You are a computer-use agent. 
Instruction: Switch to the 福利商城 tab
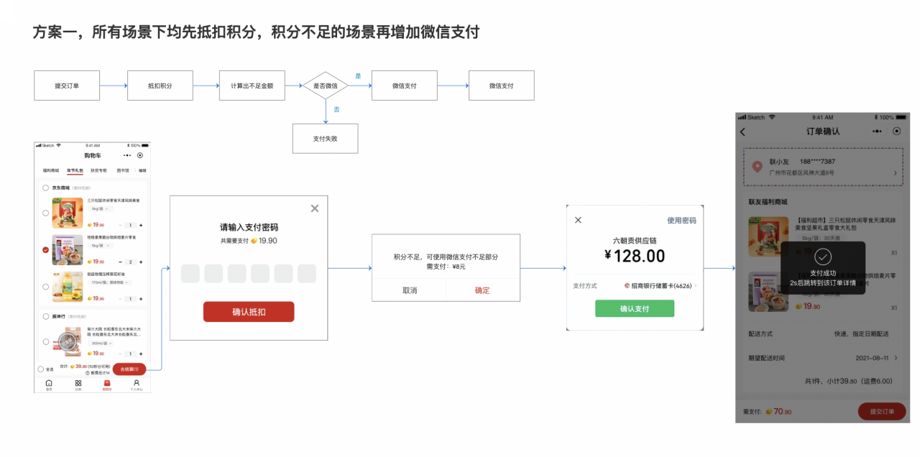pos(51,170)
